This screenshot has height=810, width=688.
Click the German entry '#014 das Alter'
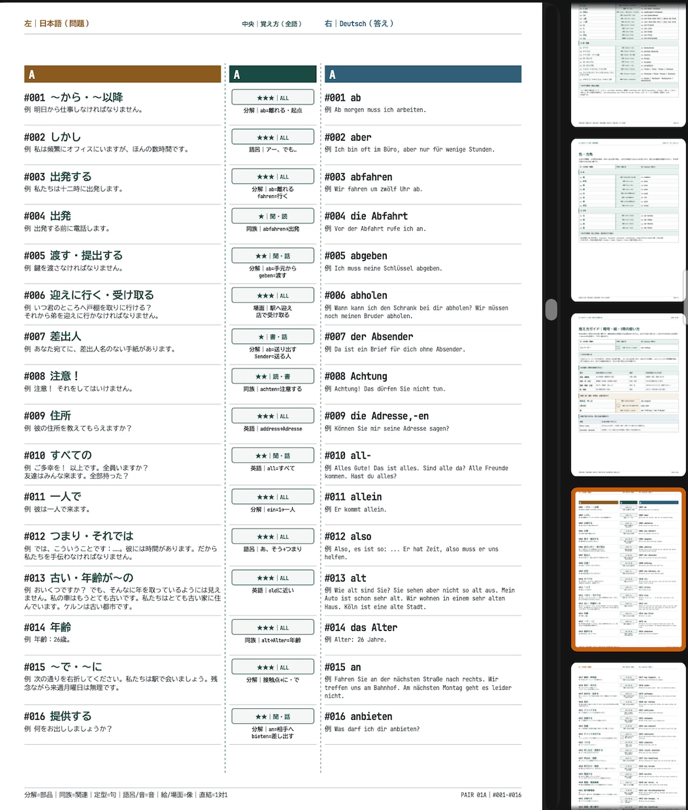tap(361, 628)
